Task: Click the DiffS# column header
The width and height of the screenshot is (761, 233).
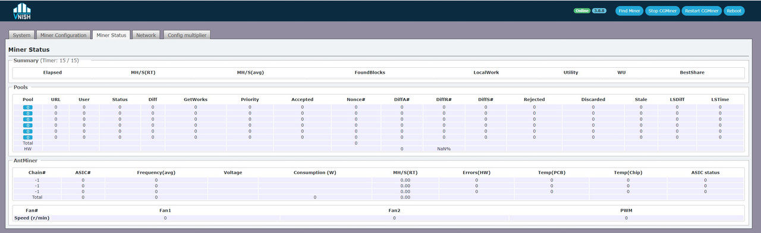Action: point(486,99)
